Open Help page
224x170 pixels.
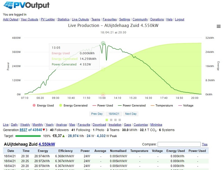click(169, 19)
